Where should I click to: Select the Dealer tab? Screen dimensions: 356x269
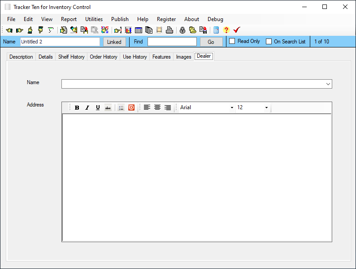tap(204, 56)
